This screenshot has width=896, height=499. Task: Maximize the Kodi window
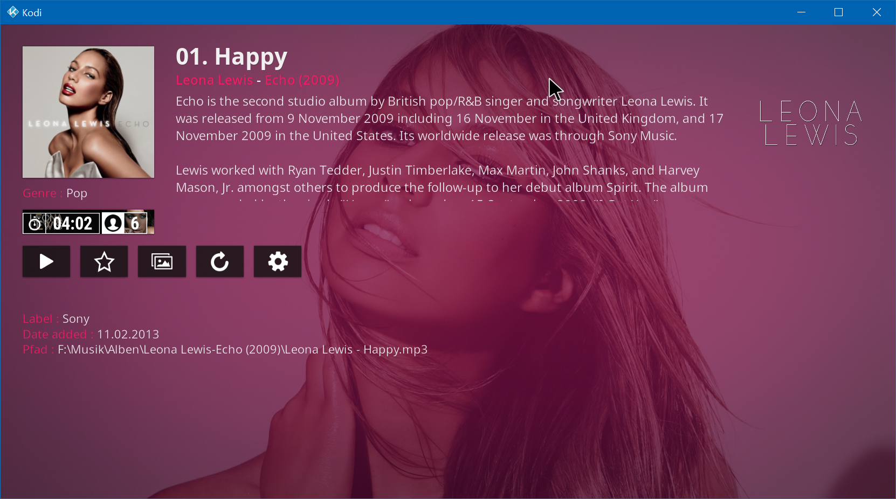point(838,12)
